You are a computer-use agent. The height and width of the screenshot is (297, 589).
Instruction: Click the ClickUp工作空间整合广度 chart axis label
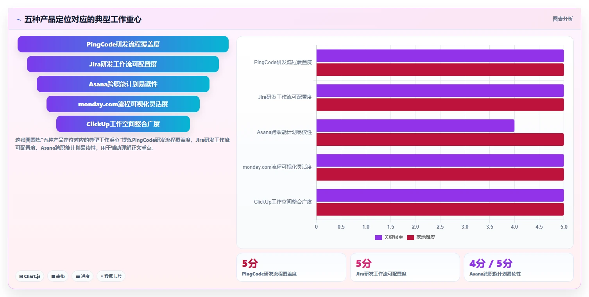[283, 202]
